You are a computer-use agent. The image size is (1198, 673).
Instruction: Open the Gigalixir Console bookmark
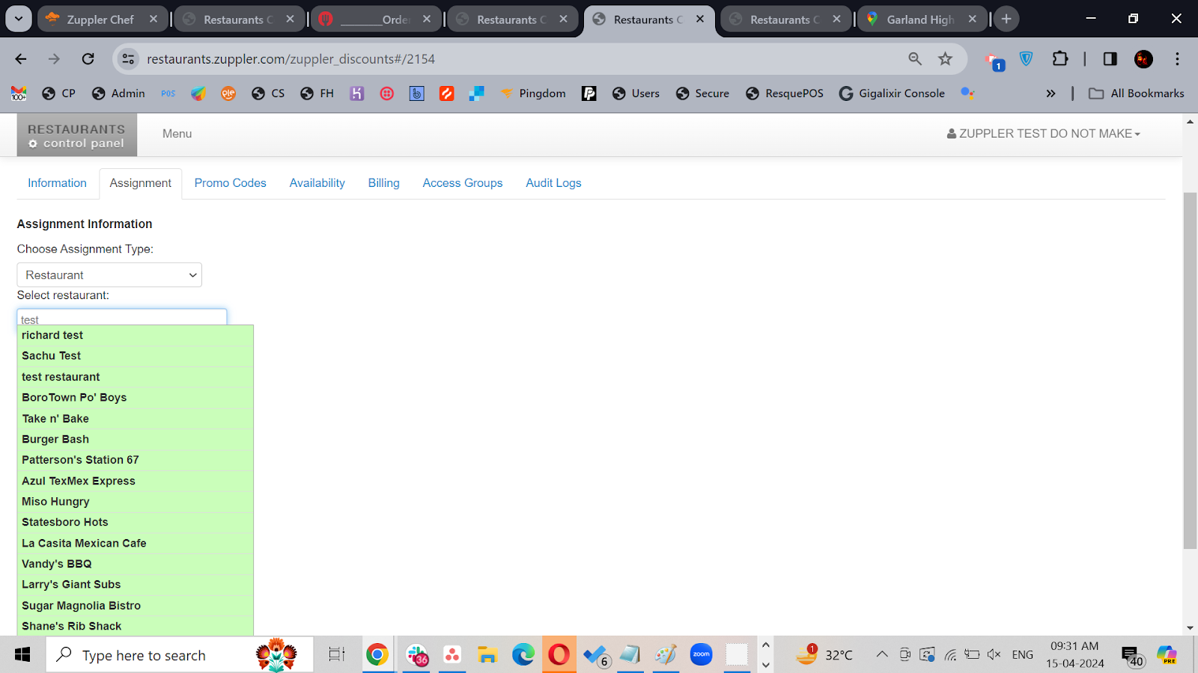893,93
